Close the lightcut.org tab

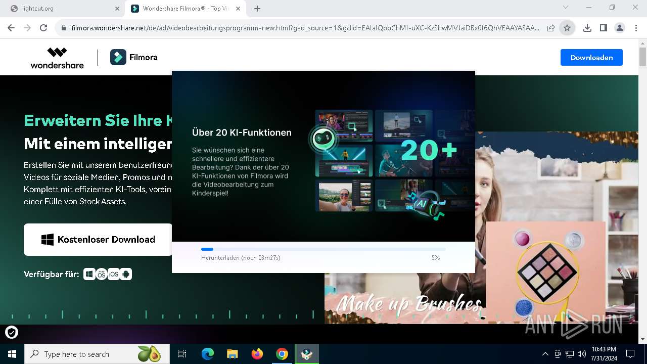point(117,9)
